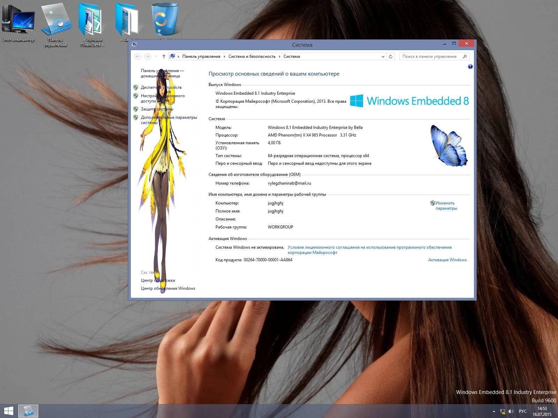Expand the address bar history dropdown

point(383,56)
